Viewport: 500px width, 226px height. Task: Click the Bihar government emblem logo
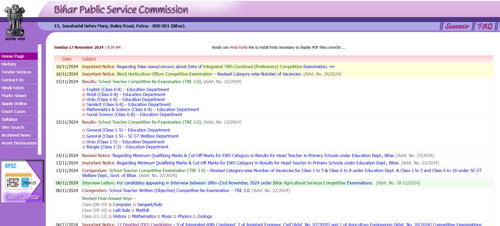[14, 22]
